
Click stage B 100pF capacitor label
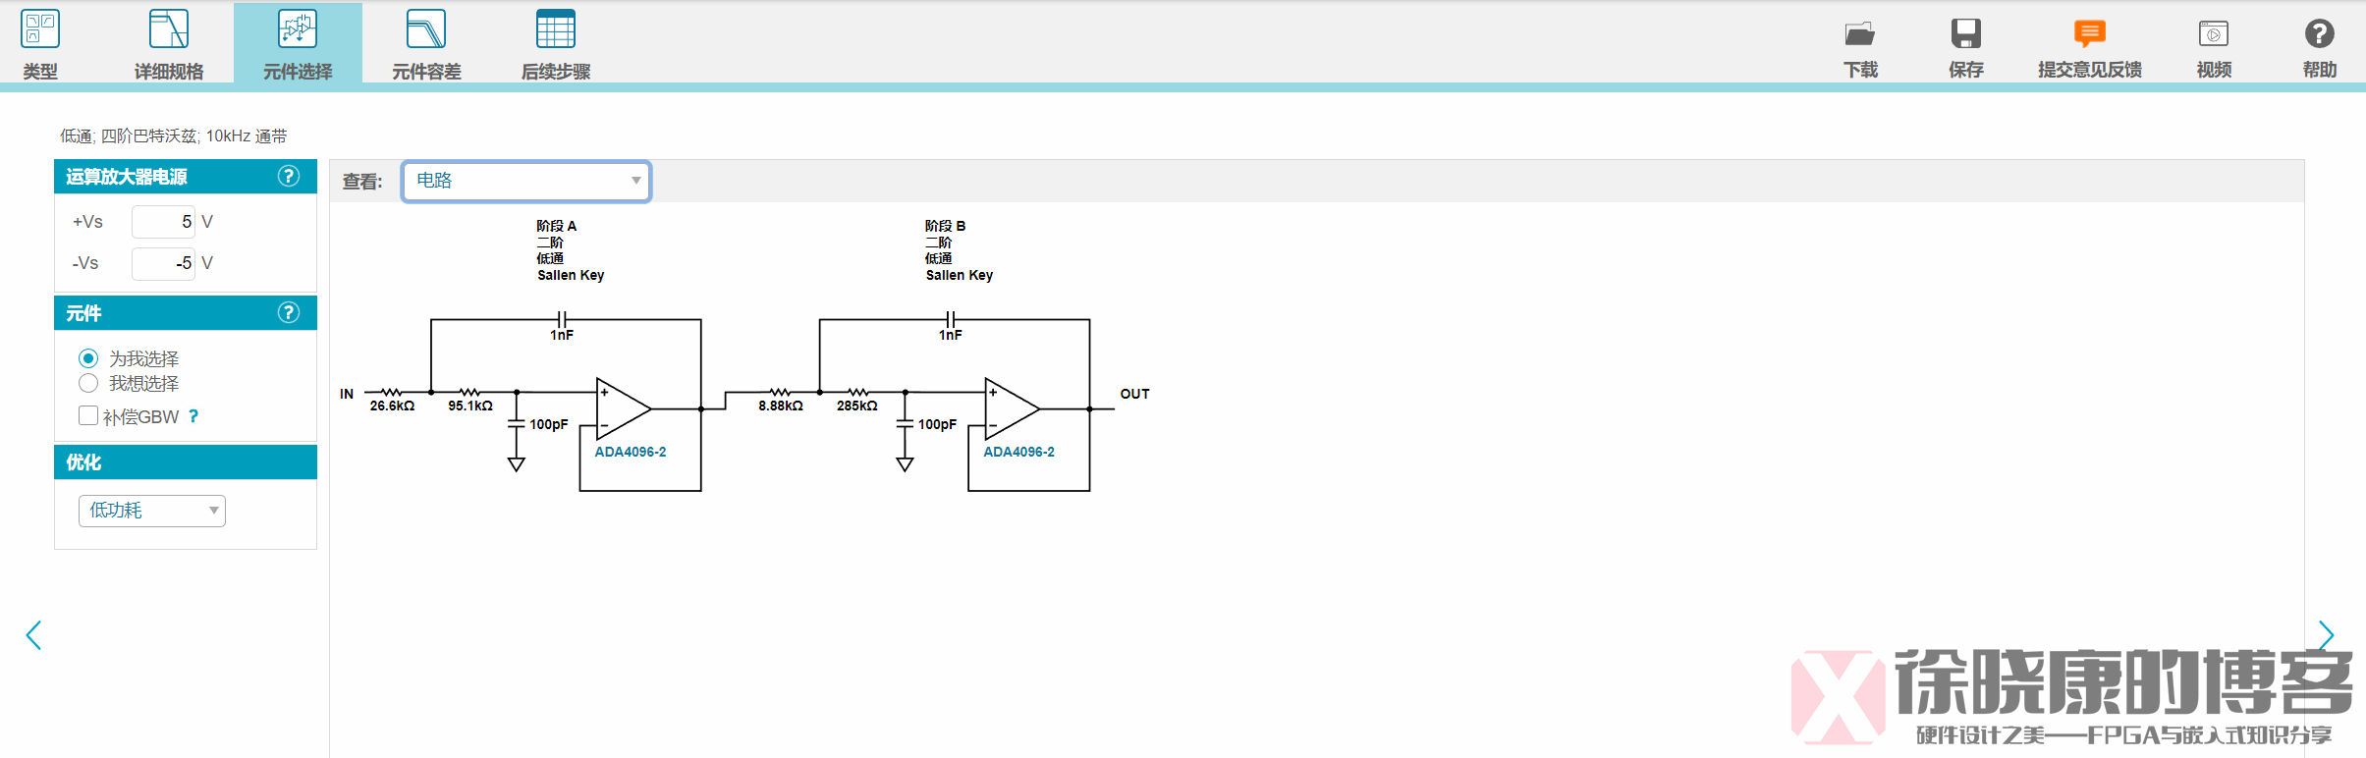pos(937,424)
